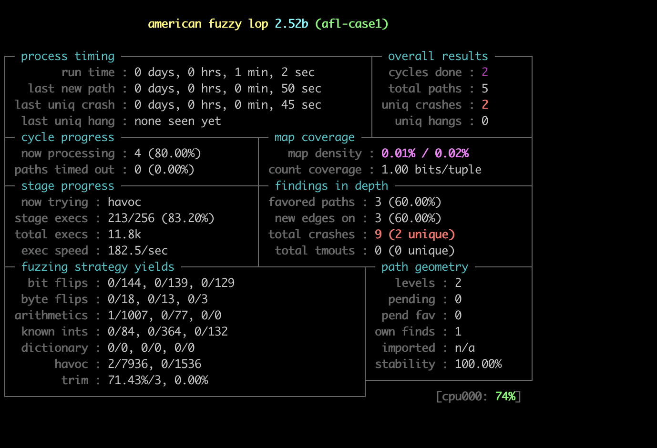Click the 'now processing' value '4 (80.00%)'

(x=168, y=153)
